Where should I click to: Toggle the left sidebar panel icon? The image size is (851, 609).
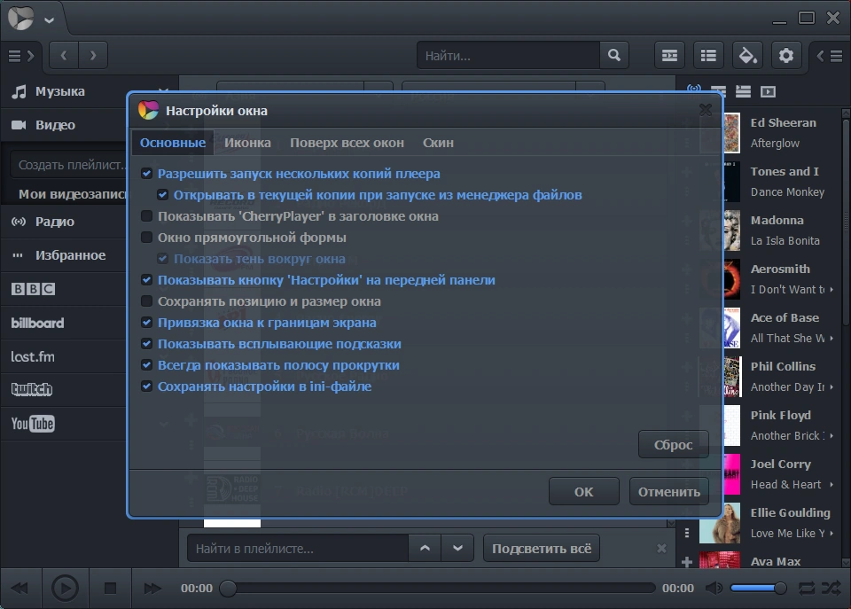click(x=21, y=55)
